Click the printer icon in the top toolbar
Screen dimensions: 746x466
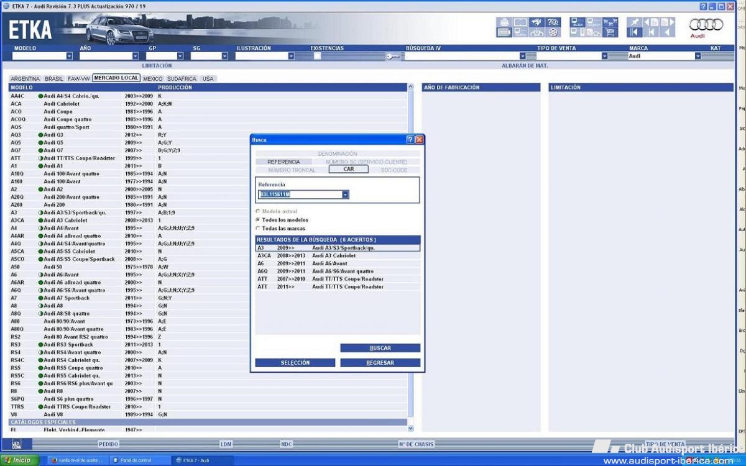504,22
